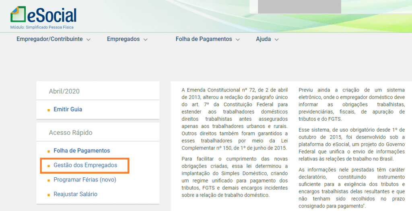Expand the chevron next to Empregador/Contribuinte
412x211 pixels.
(89, 40)
